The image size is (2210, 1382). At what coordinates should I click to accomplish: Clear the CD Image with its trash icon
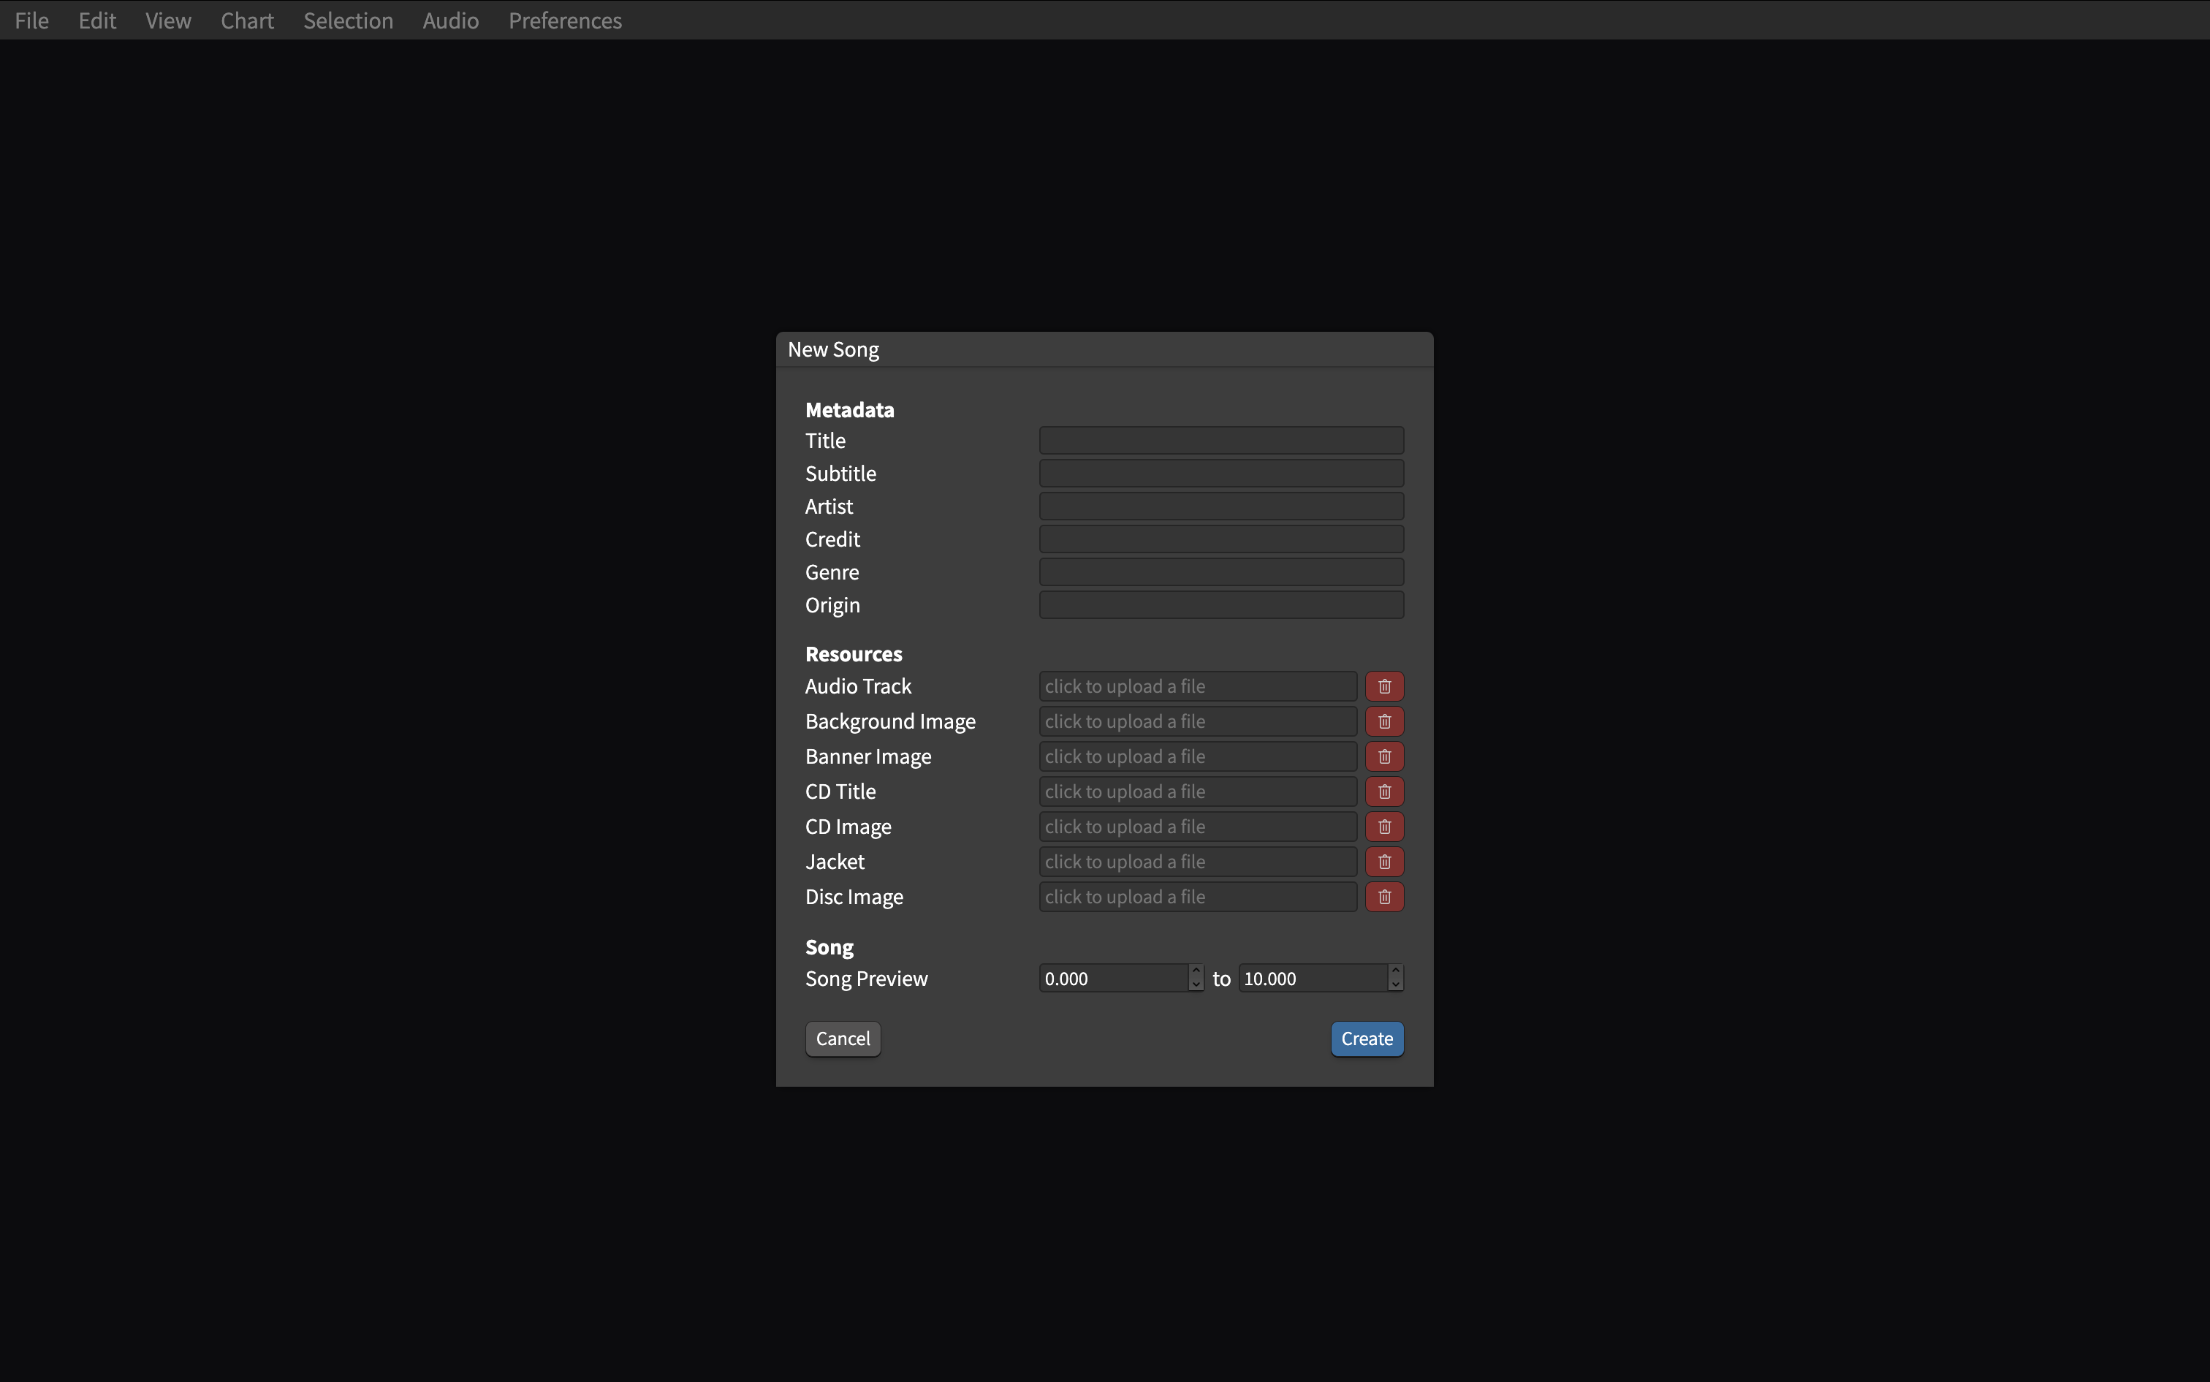point(1383,827)
